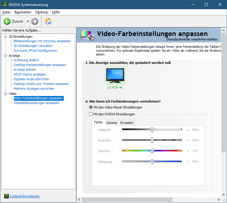Open the home page house icon
This screenshot has height=203, width=227.
pos(48,21)
